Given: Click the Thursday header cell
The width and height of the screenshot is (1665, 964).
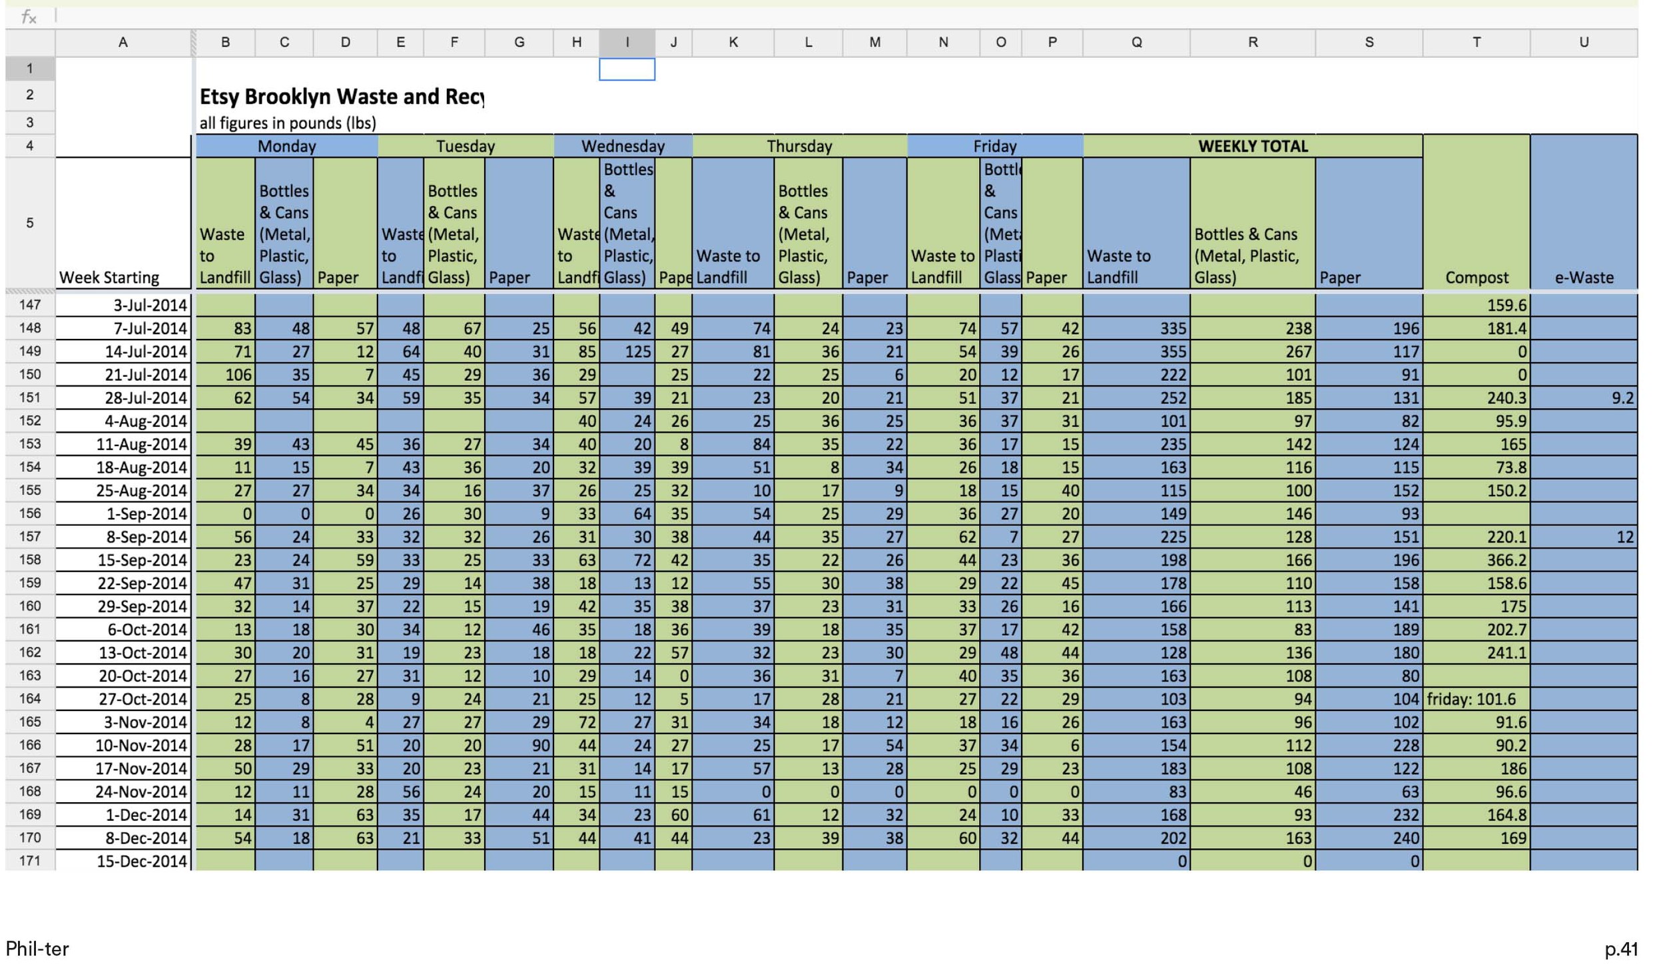Looking at the screenshot, I should (799, 146).
